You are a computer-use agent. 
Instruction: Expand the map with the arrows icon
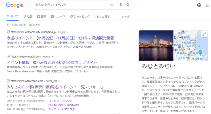pyautogui.click(x=204, y=34)
